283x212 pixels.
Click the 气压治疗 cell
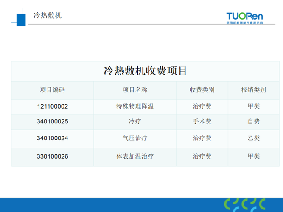(135, 138)
